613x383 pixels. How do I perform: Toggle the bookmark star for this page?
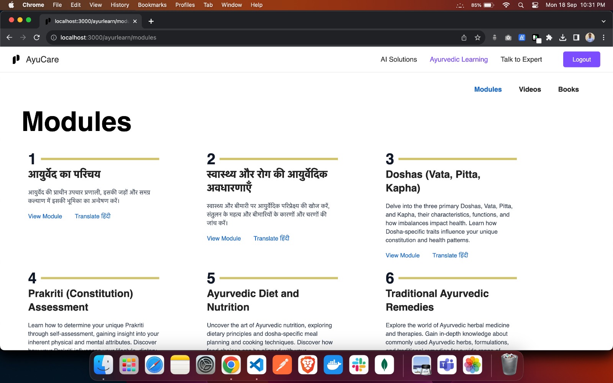pos(477,37)
